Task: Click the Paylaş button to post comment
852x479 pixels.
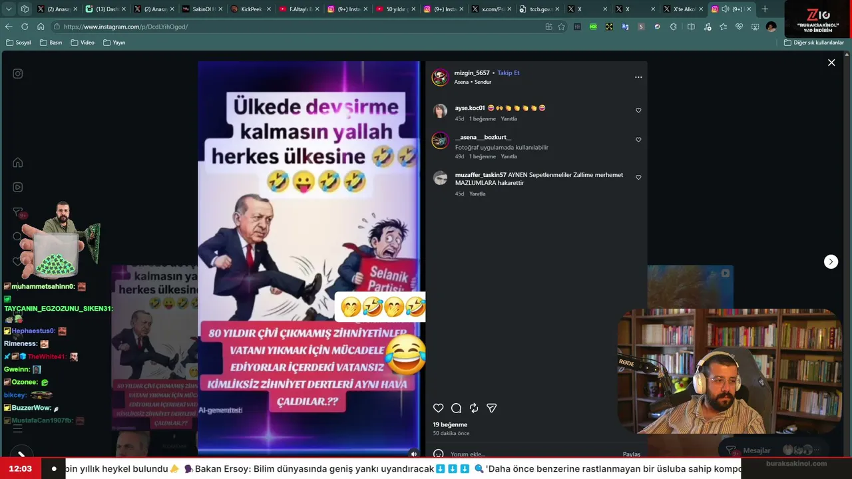Action: 632,454
